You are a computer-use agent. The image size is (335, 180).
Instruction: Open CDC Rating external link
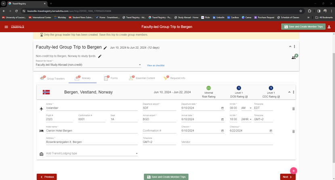coord(278,97)
